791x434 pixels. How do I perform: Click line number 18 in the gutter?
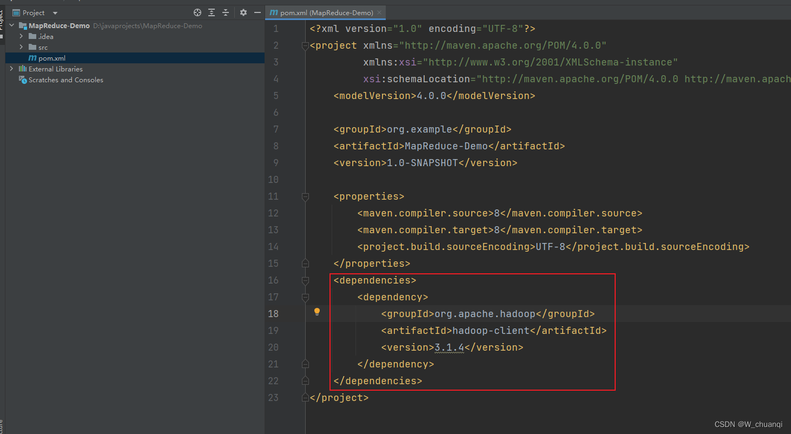point(273,314)
